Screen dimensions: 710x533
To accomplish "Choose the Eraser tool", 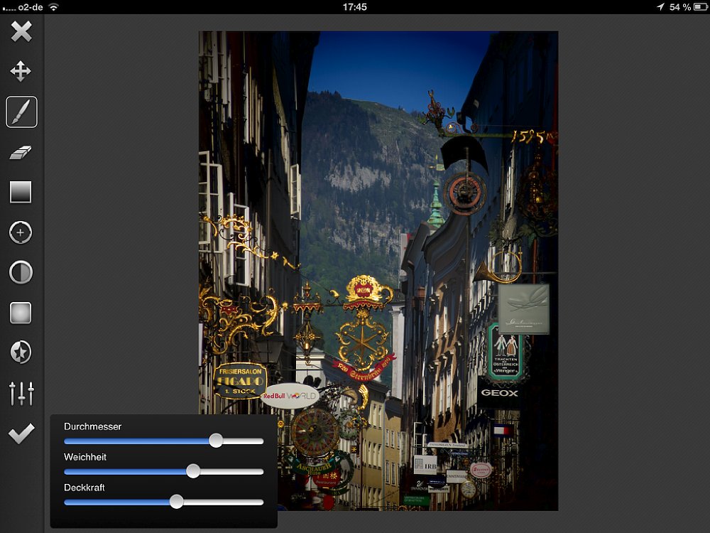I will [x=21, y=152].
